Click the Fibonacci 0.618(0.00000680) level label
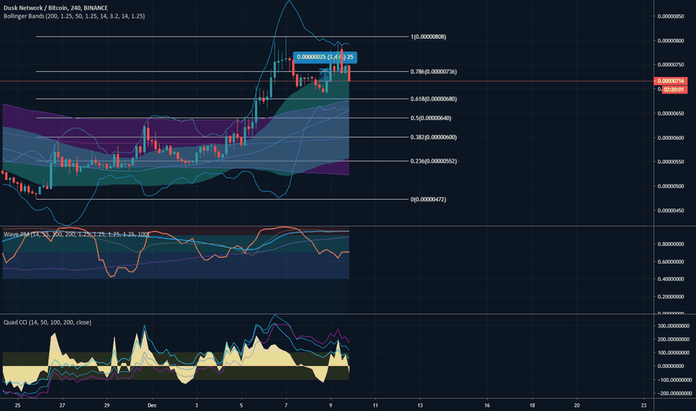Viewport: 696px width, 411px height. pyautogui.click(x=433, y=99)
